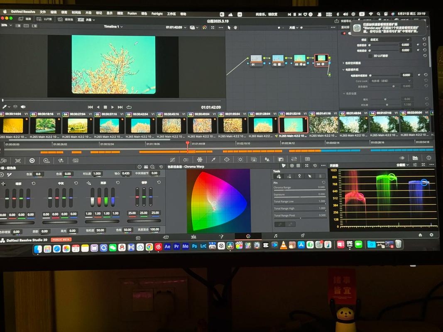Viewport: 443px width, 332px height.
Task: Open the Color Warper palette icon
Action: click(x=199, y=160)
